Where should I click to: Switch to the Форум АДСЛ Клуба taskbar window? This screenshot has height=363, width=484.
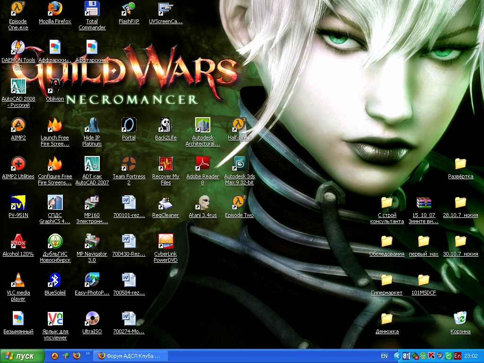pos(131,356)
